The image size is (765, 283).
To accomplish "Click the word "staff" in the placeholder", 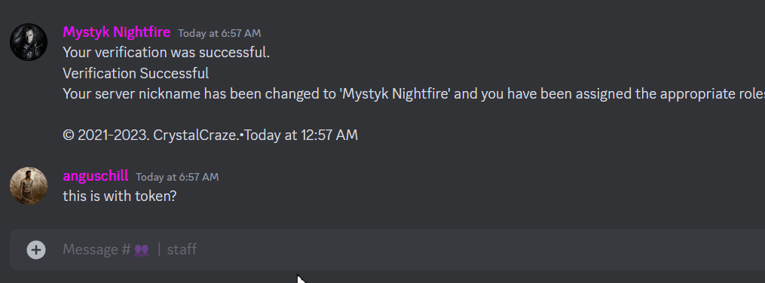I will pos(182,250).
